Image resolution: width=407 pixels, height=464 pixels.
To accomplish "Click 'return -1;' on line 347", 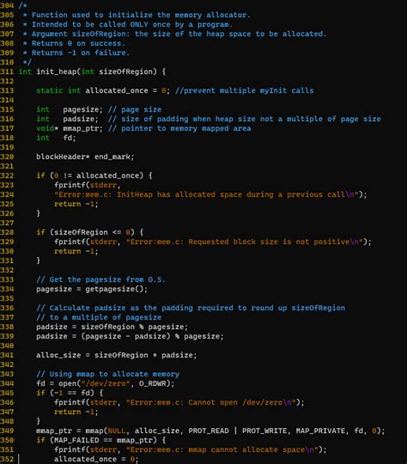I will pyautogui.click(x=76, y=412).
